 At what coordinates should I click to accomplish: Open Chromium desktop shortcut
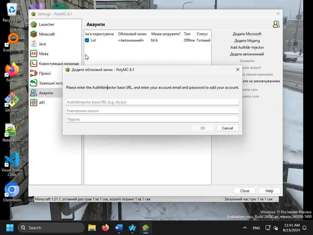(x=12, y=192)
